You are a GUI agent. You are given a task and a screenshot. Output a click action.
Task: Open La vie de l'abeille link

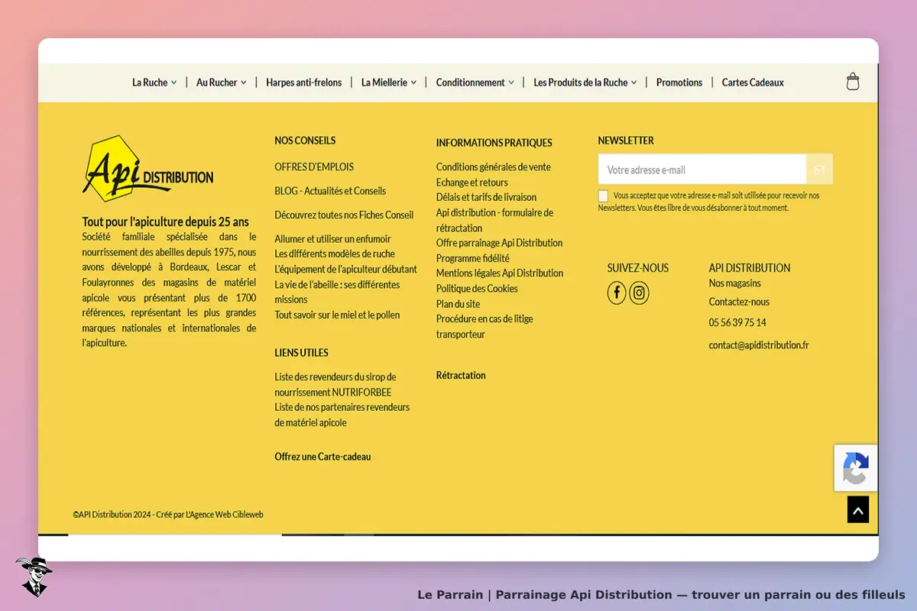(x=337, y=292)
